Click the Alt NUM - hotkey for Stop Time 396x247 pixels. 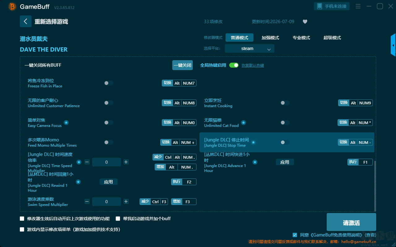355,142
